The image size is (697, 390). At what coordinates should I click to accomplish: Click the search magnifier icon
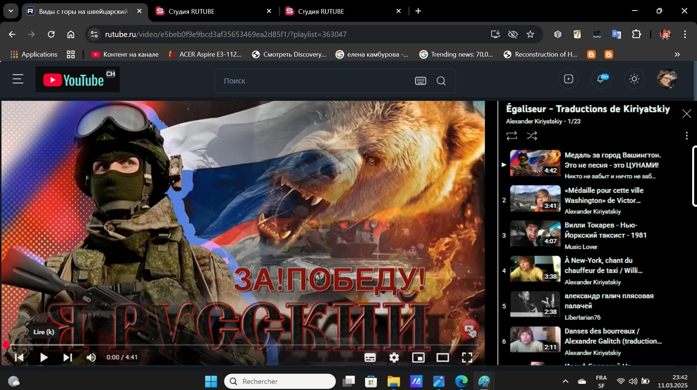pyautogui.click(x=441, y=81)
